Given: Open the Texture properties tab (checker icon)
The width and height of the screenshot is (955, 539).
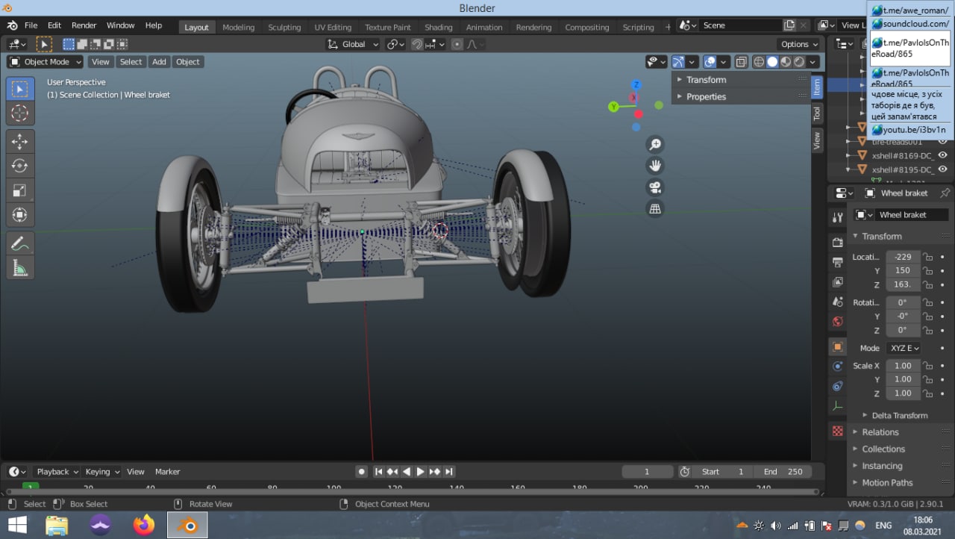Looking at the screenshot, I should click(837, 431).
